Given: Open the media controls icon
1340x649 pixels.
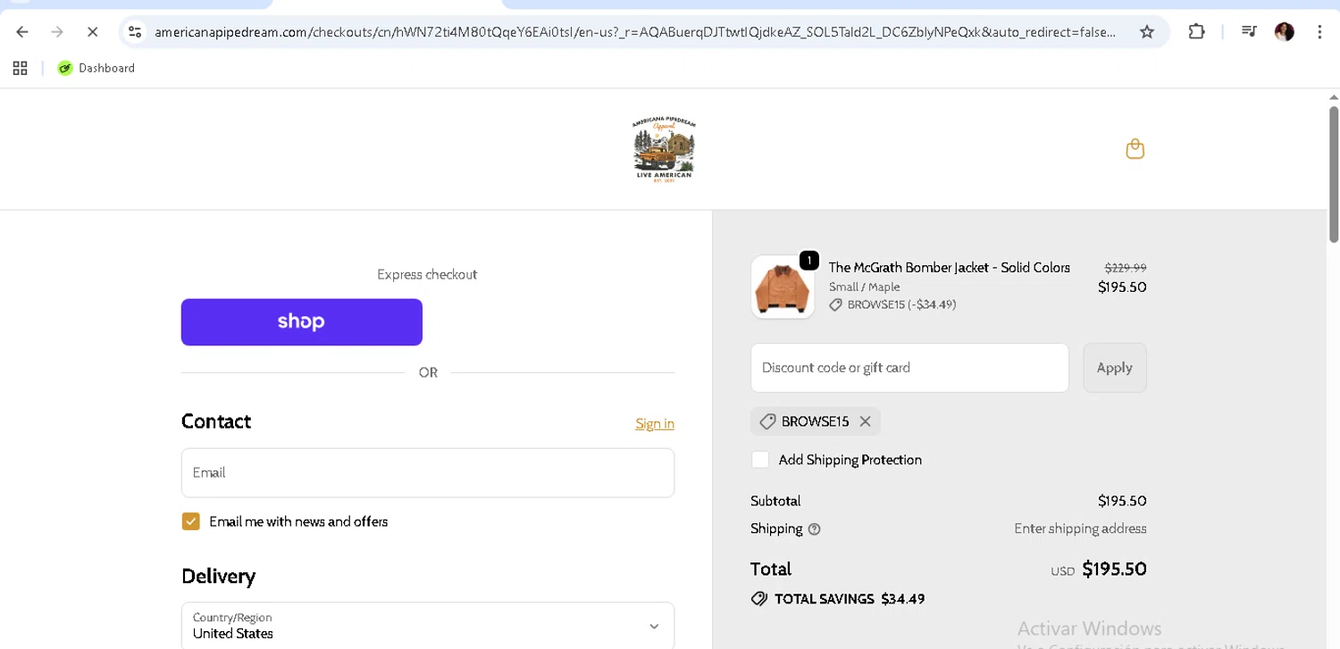Looking at the screenshot, I should pos(1249,32).
